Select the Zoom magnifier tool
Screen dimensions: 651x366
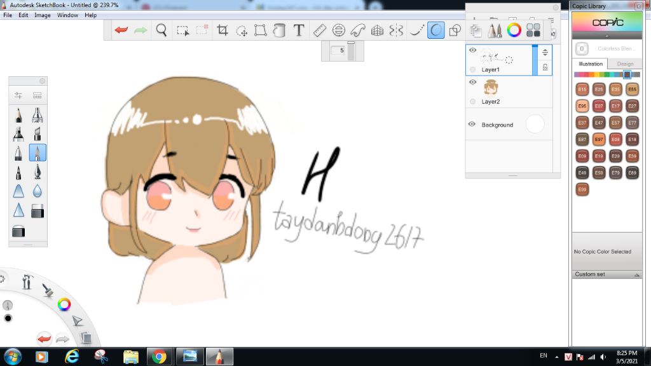161,30
